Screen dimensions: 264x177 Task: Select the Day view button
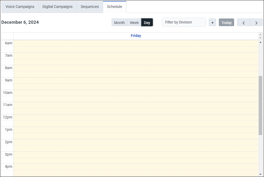(147, 22)
